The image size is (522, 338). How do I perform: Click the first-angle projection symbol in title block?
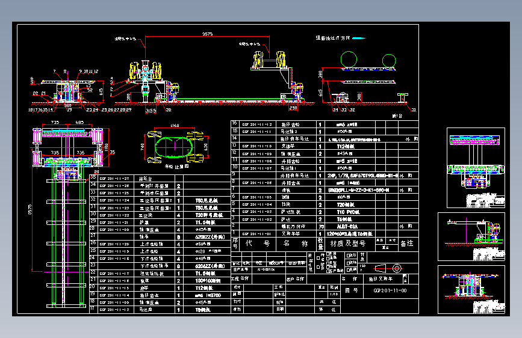coord(388,268)
